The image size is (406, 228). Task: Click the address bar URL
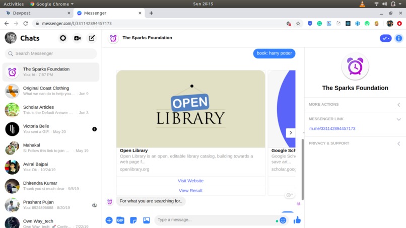point(77,24)
